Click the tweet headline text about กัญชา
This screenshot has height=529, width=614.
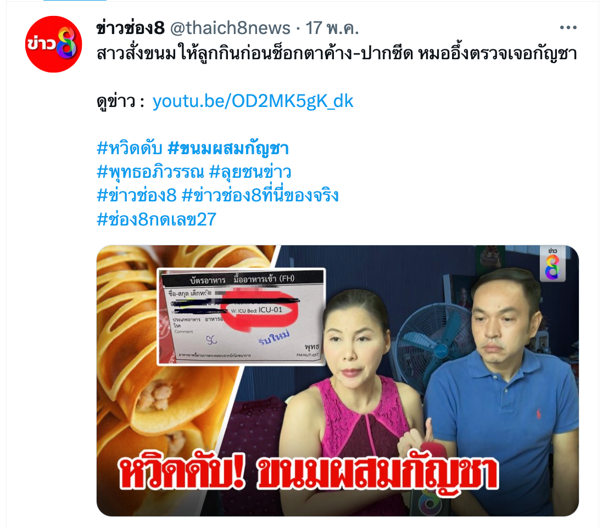337,54
